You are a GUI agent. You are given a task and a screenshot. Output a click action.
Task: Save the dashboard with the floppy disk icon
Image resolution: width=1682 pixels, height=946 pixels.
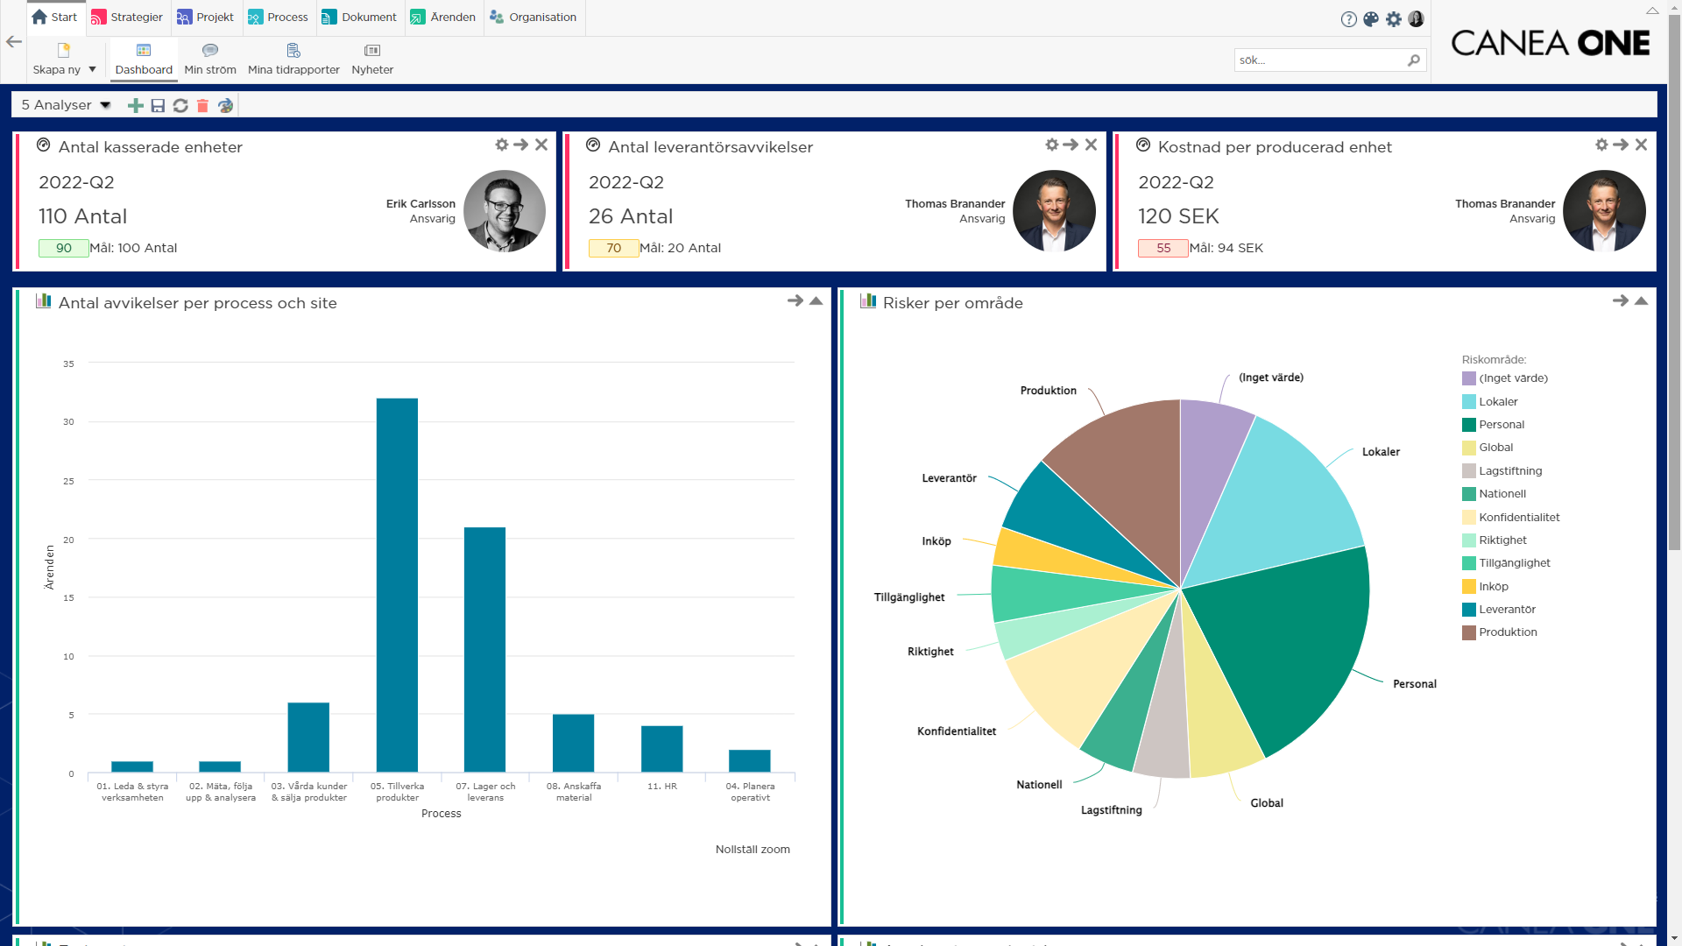[158, 106]
